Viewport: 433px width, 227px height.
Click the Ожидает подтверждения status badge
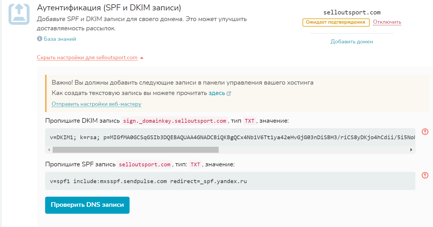click(x=336, y=22)
